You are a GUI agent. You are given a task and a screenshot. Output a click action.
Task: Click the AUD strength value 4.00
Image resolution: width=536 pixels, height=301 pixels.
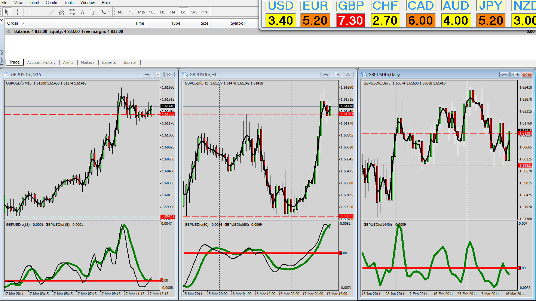click(x=456, y=20)
